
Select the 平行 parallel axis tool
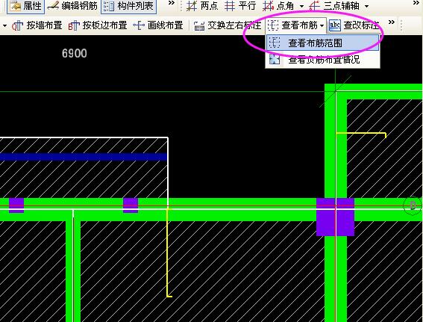tap(240, 6)
